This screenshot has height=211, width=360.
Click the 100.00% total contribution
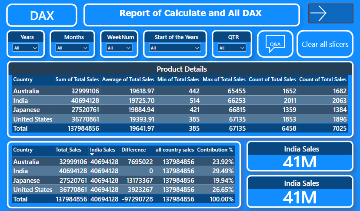(x=222, y=199)
